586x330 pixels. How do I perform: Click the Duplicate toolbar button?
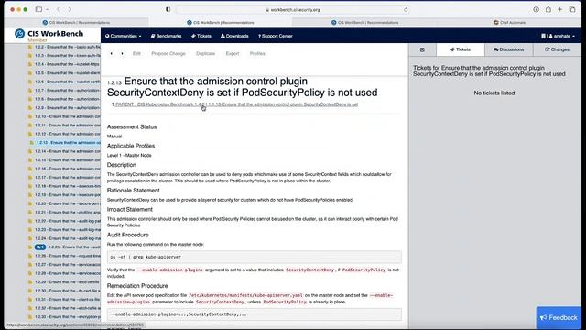(205, 53)
